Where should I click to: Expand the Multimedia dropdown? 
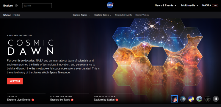click(x=189, y=5)
